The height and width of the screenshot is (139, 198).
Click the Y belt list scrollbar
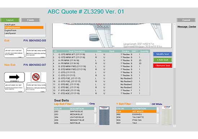point(158,116)
